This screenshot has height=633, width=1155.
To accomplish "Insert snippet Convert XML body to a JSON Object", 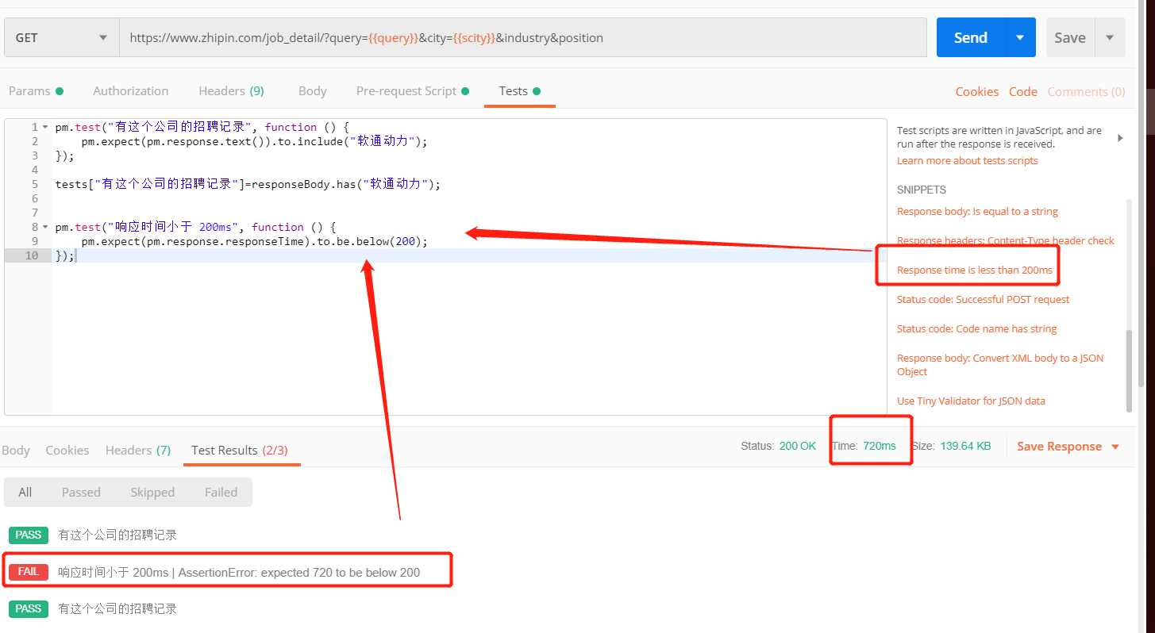I will 1000,365.
